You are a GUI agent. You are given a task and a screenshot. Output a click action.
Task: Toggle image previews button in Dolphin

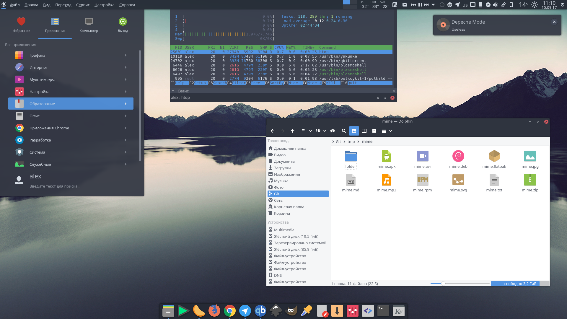point(354,131)
